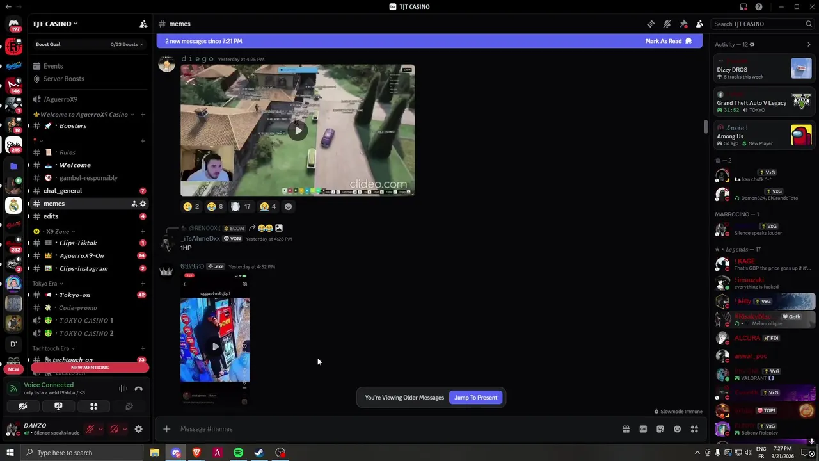Open invite people icon next to memes channel

point(134,204)
